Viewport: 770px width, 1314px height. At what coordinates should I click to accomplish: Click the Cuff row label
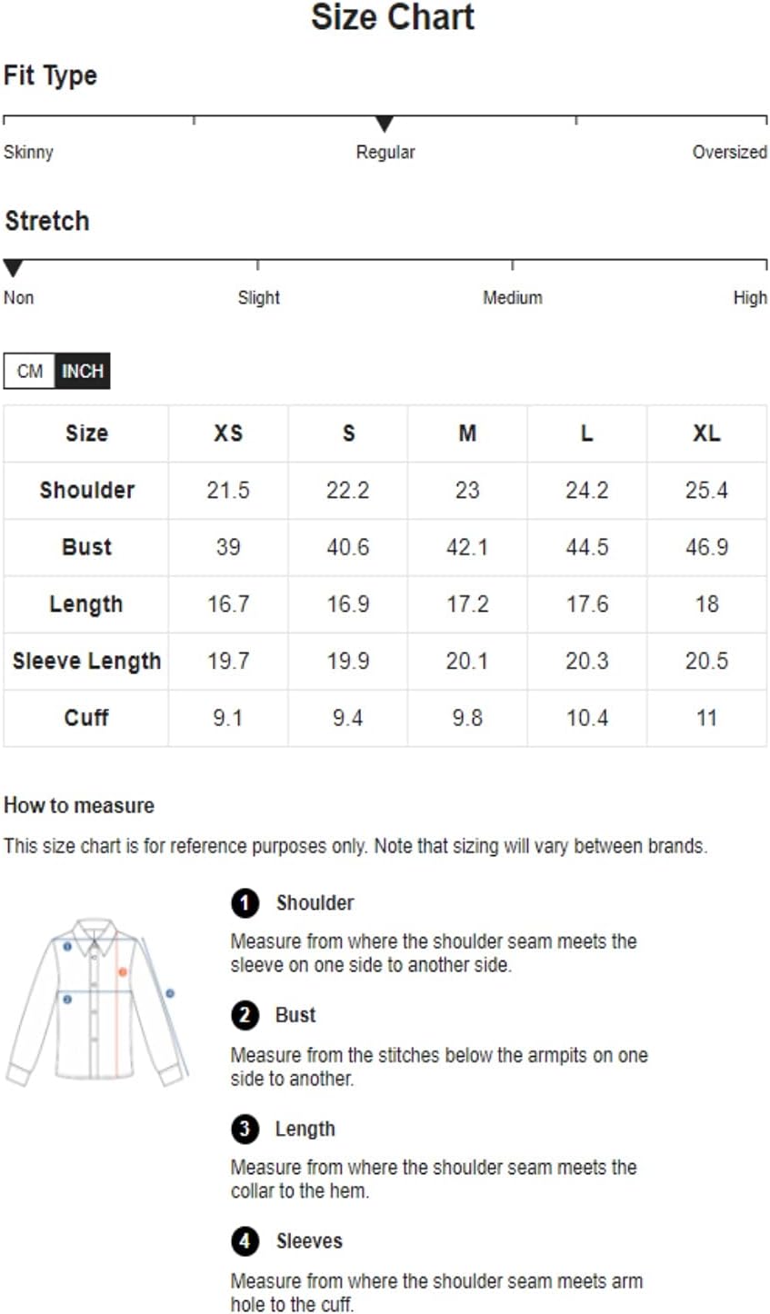point(86,718)
